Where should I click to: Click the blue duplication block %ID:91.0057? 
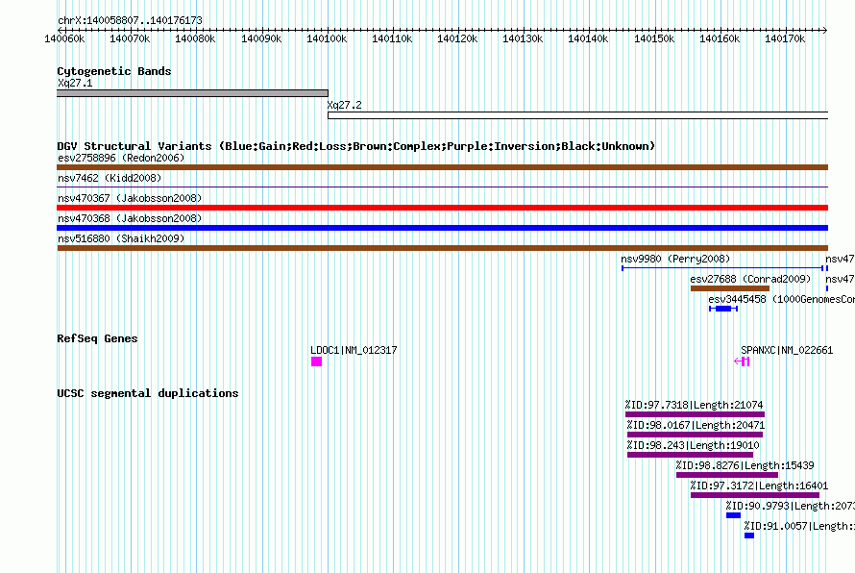pyautogui.click(x=749, y=536)
